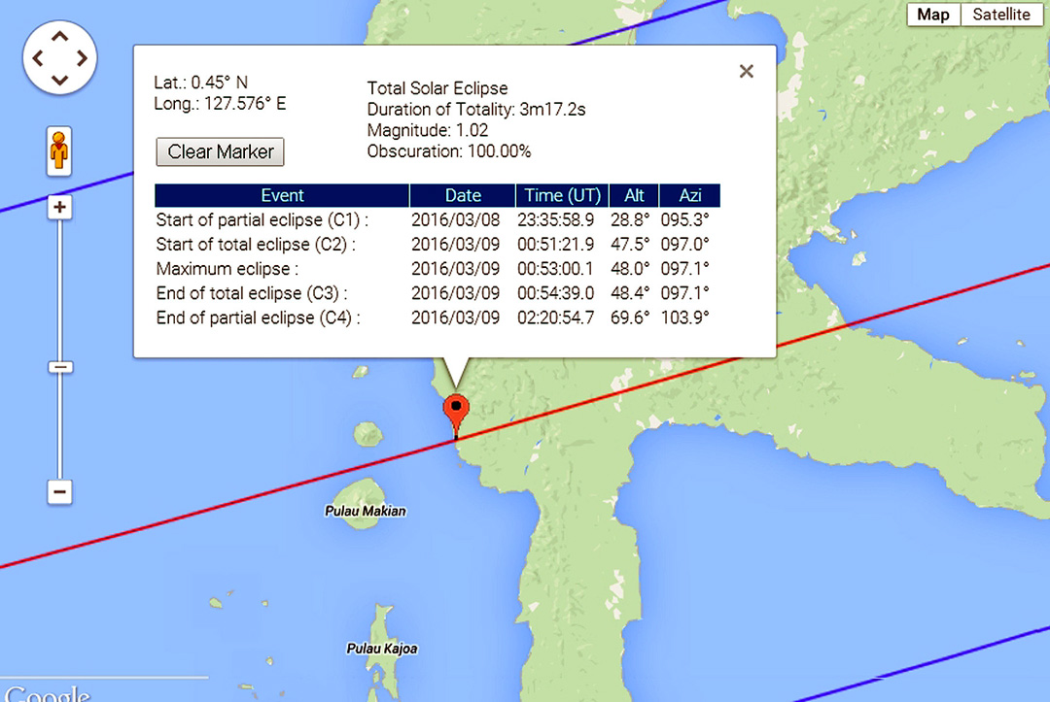Zoom out with the minus button
This screenshot has width=1050, height=702.
click(59, 492)
